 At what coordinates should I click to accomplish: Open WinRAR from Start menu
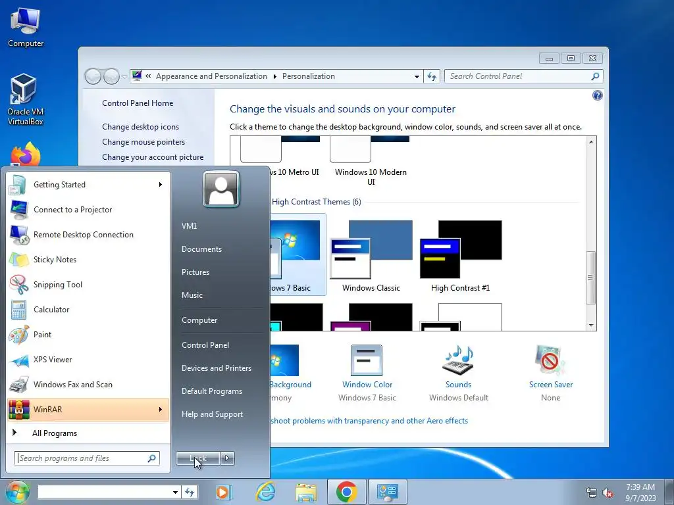88,409
